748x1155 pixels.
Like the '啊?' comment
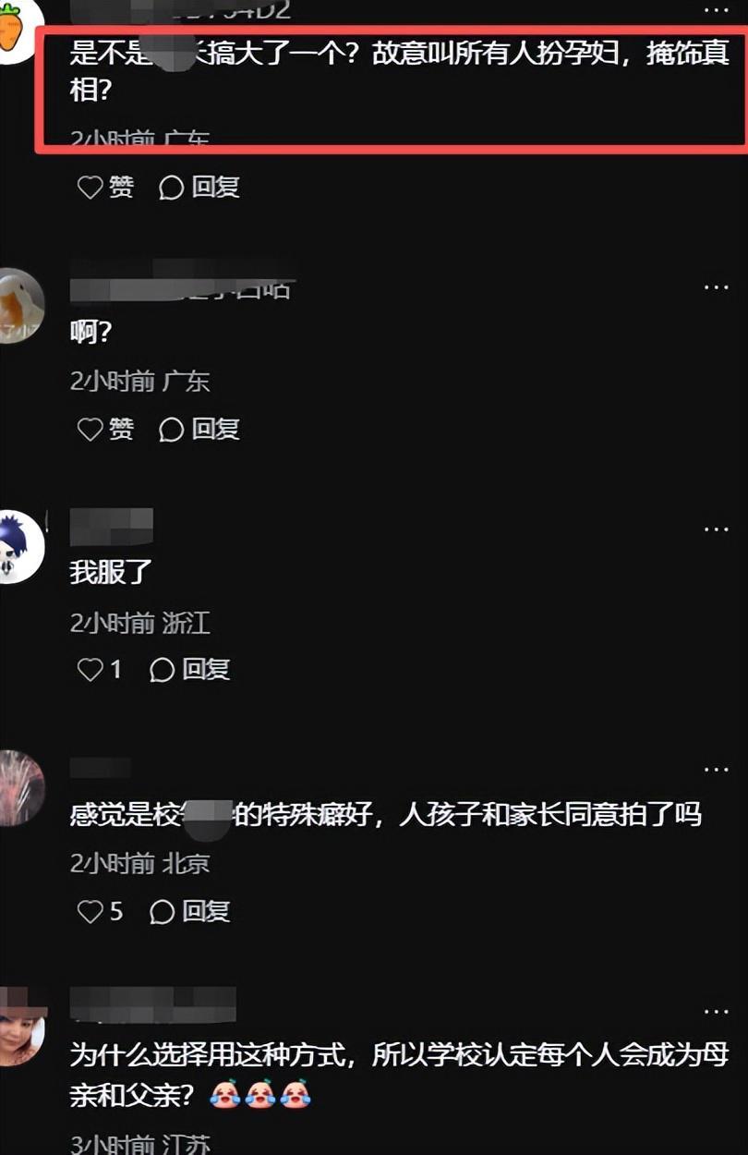pos(104,429)
